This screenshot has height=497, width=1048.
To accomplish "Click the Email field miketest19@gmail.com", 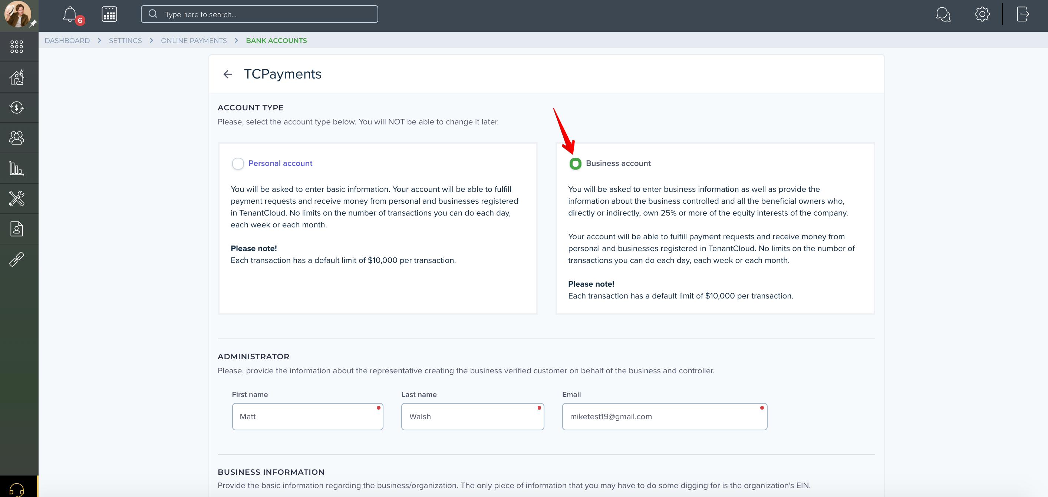I will (x=664, y=417).
